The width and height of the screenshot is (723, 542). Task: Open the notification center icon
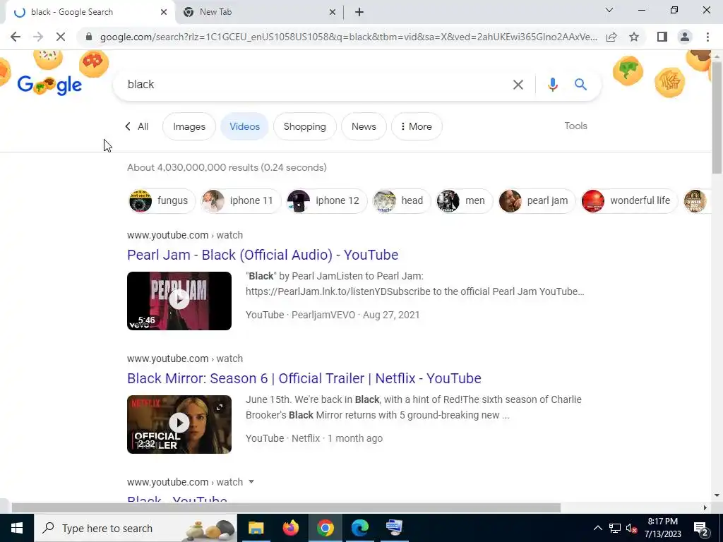coord(701,528)
